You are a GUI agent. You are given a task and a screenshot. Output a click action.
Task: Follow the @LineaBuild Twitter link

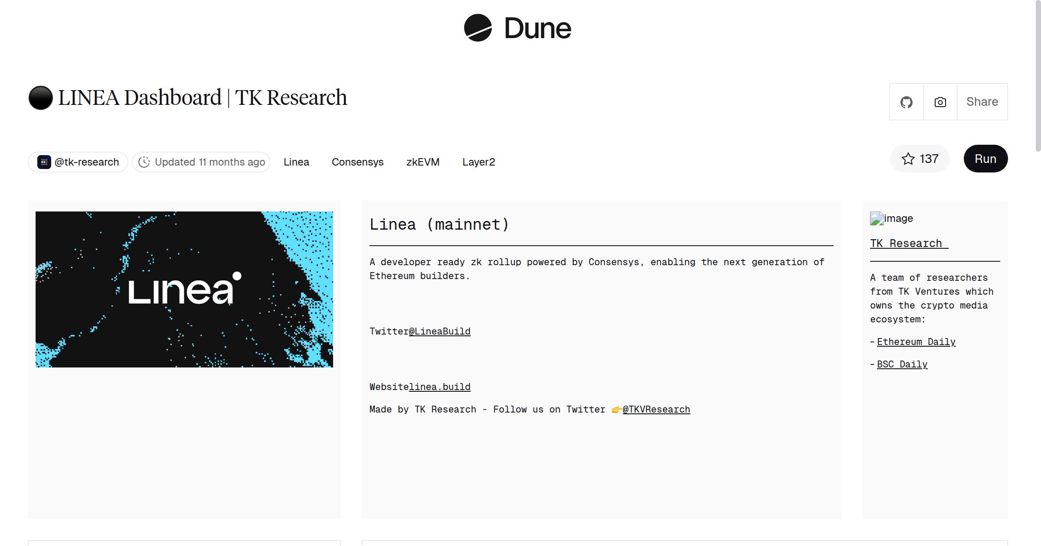(x=439, y=331)
